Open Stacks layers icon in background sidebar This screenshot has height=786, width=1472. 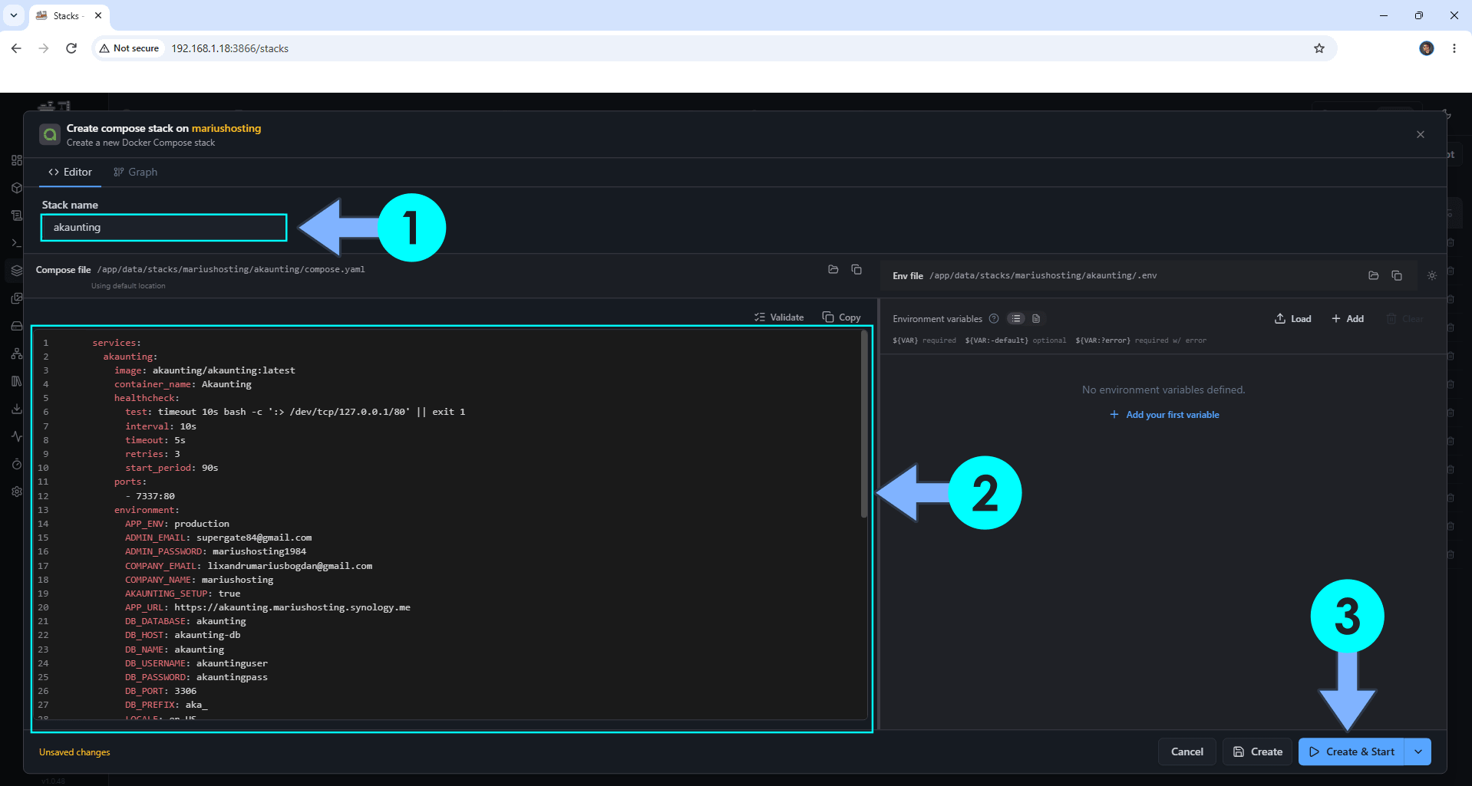click(16, 271)
